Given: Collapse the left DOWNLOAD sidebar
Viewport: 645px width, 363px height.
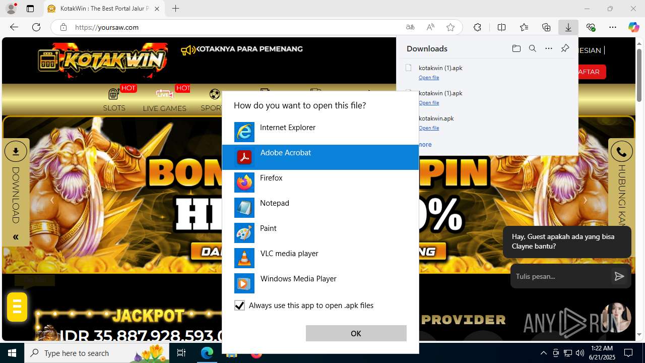Looking at the screenshot, I should tap(16, 237).
